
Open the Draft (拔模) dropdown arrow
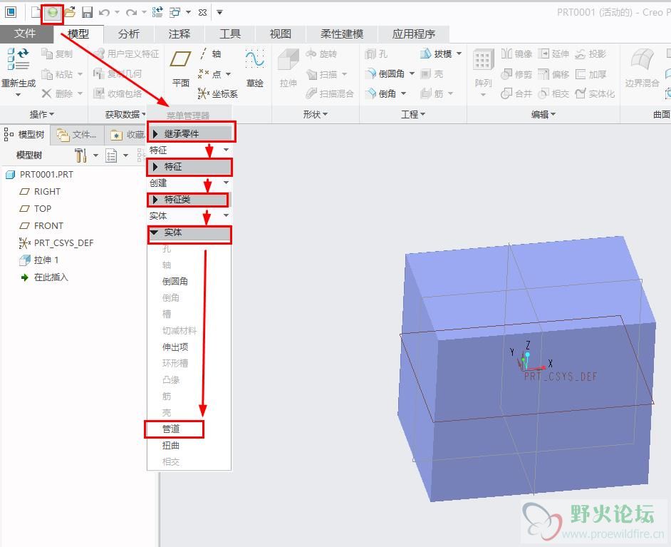[x=459, y=53]
